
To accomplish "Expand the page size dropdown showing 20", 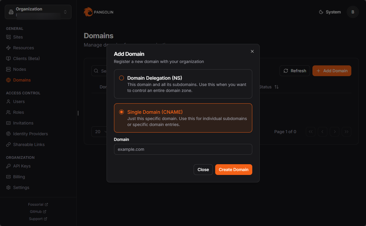I will point(100,132).
